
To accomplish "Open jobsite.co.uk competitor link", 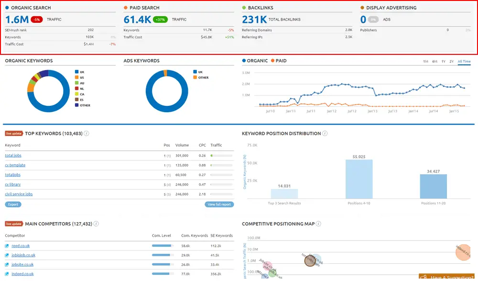I will tap(22, 265).
